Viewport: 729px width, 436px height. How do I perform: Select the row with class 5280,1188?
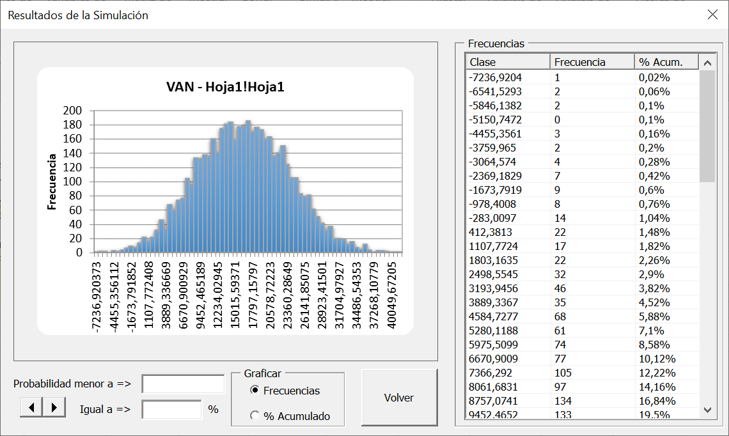tap(583, 331)
